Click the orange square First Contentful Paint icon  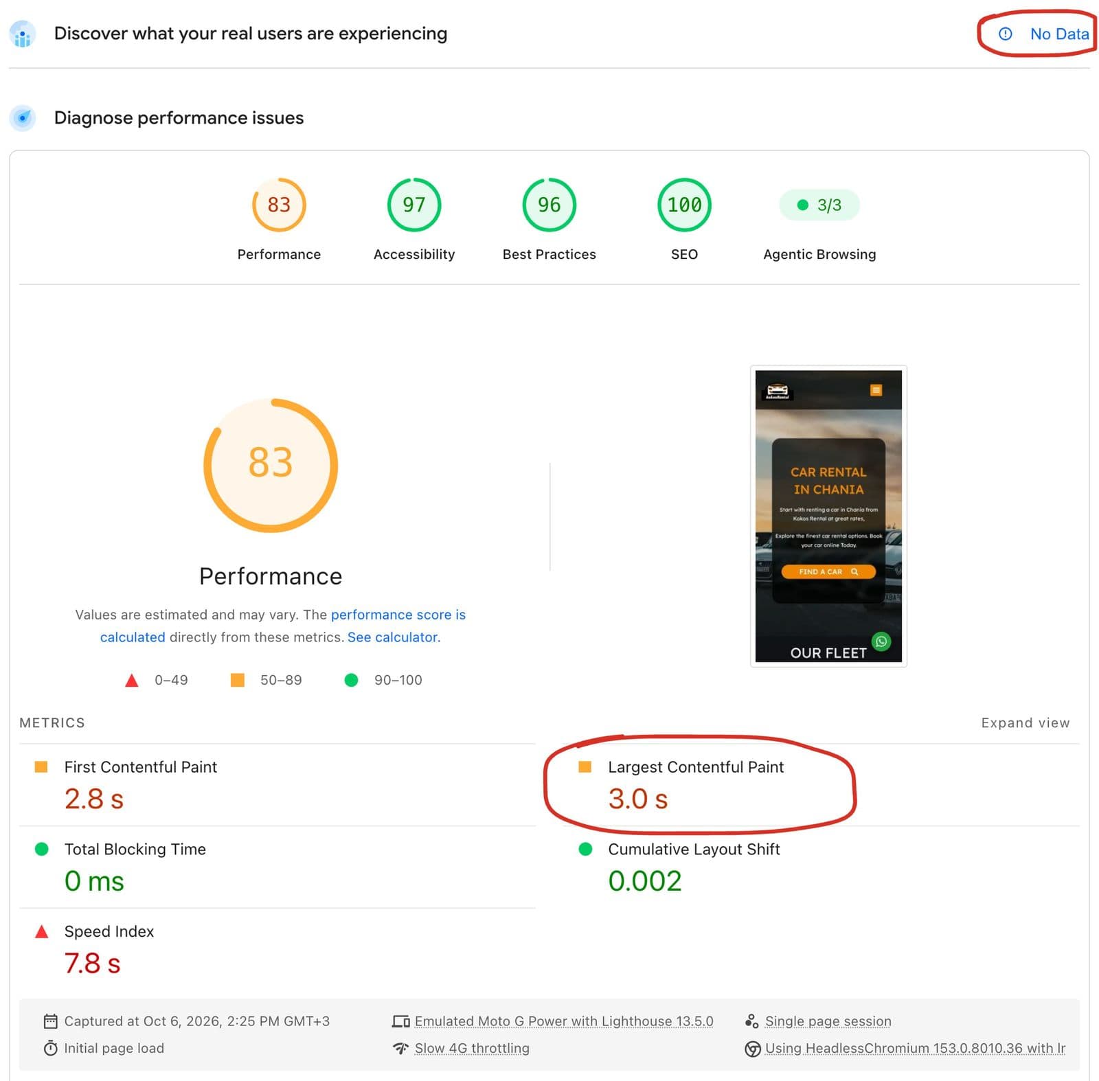pyautogui.click(x=41, y=766)
